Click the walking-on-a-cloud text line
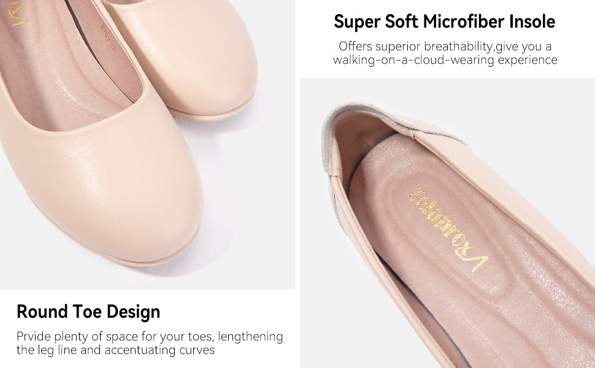Image resolution: width=595 pixels, height=368 pixels. click(x=445, y=60)
